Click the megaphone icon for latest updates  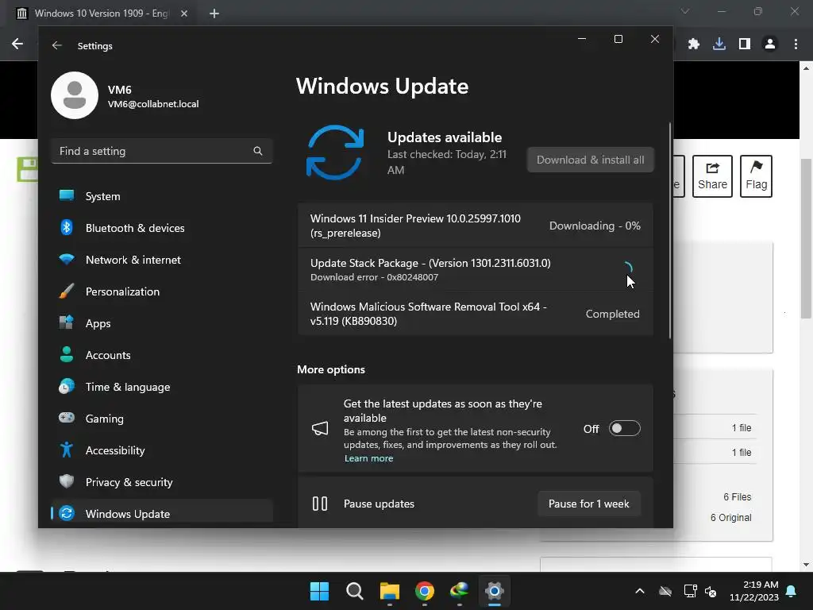[320, 428]
